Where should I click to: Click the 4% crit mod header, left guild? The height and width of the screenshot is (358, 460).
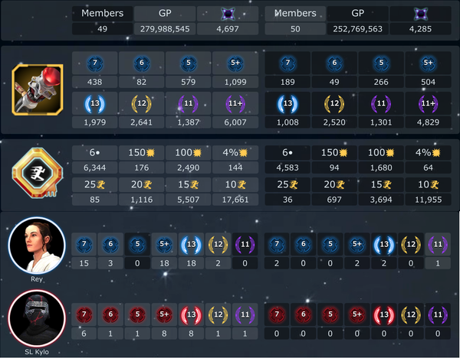(235, 152)
